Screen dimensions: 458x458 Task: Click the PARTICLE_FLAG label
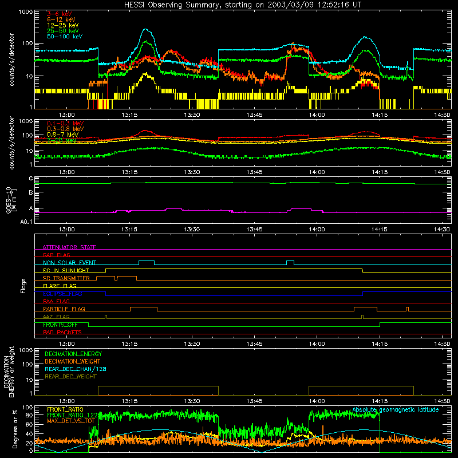coord(64,309)
